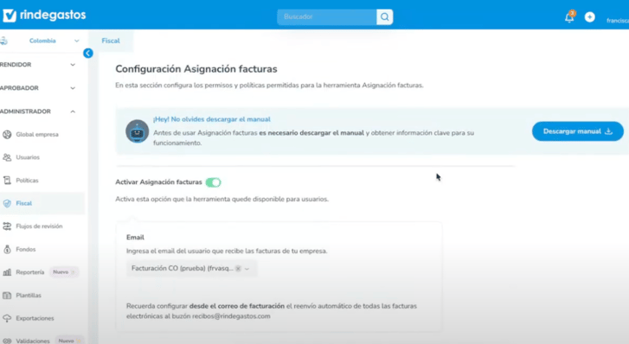Click the Validaciones icon

[7, 341]
